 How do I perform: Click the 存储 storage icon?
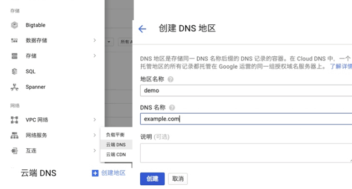pyautogui.click(x=14, y=56)
